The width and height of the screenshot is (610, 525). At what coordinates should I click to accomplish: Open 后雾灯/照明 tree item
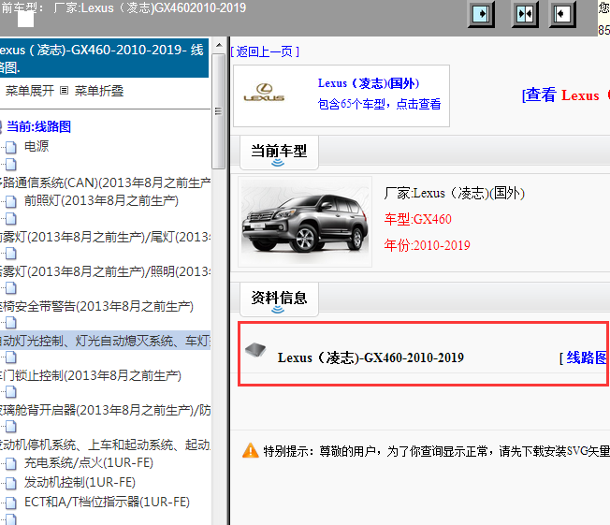(105, 271)
